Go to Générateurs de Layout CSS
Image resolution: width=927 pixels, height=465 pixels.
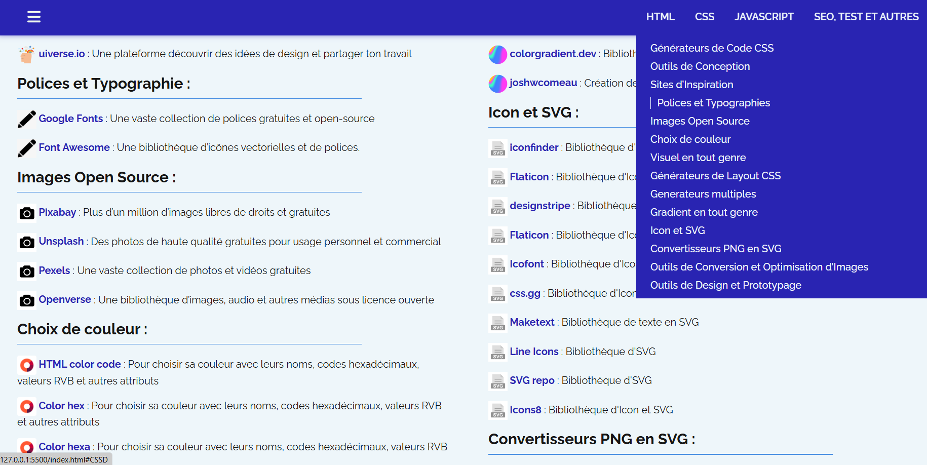(715, 176)
